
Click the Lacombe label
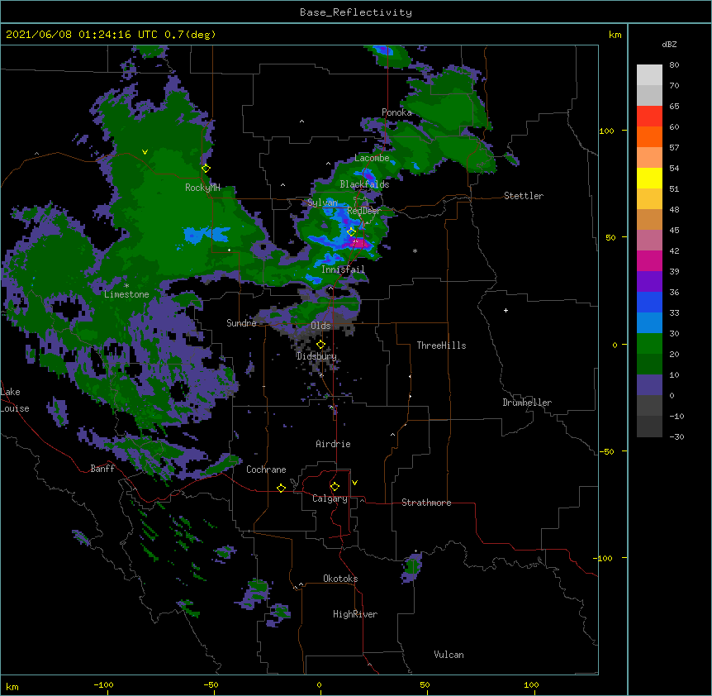[x=372, y=158]
